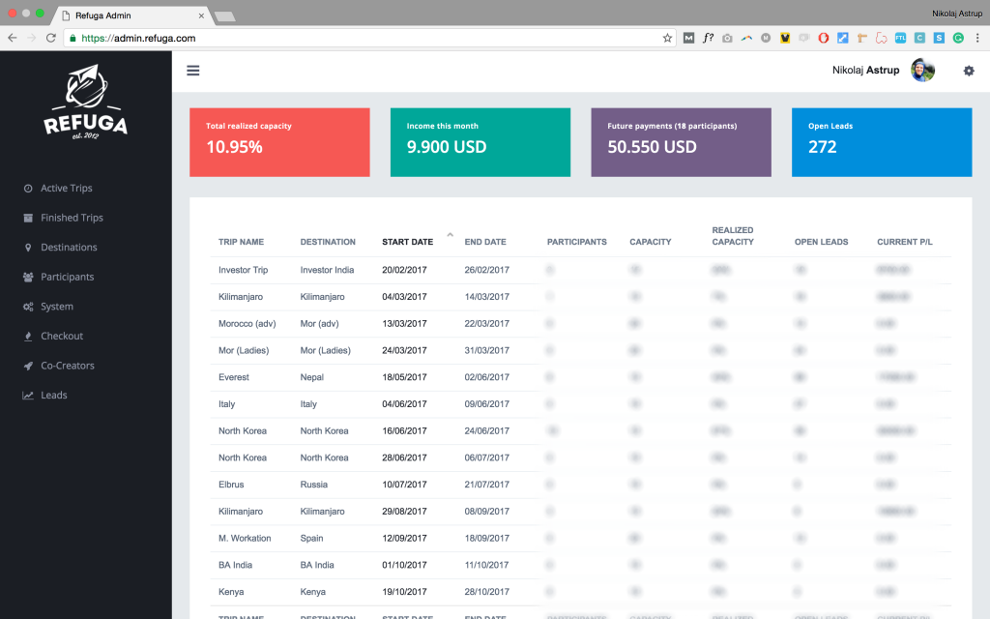Click the M. Workation trip name
The height and width of the screenshot is (619, 990).
click(245, 538)
